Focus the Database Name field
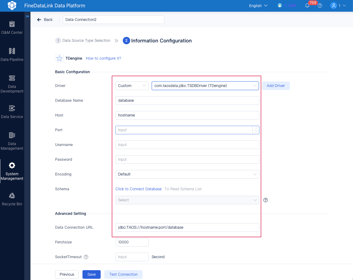Viewport: 353px width, 280px height. click(x=187, y=101)
